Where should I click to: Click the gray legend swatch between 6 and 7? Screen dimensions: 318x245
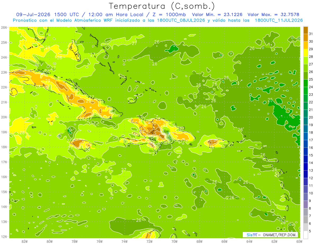coord(306,220)
